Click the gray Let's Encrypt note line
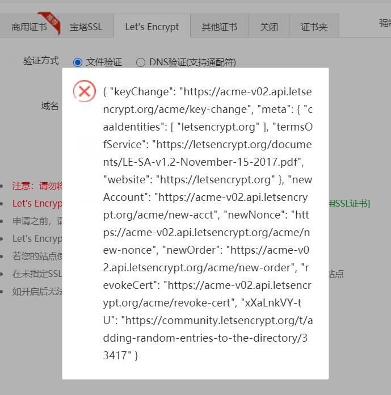Viewport: 391px width, 395px height. point(37,238)
